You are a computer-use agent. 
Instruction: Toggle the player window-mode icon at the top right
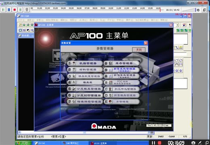pyautogui.click(x=204, y=10)
